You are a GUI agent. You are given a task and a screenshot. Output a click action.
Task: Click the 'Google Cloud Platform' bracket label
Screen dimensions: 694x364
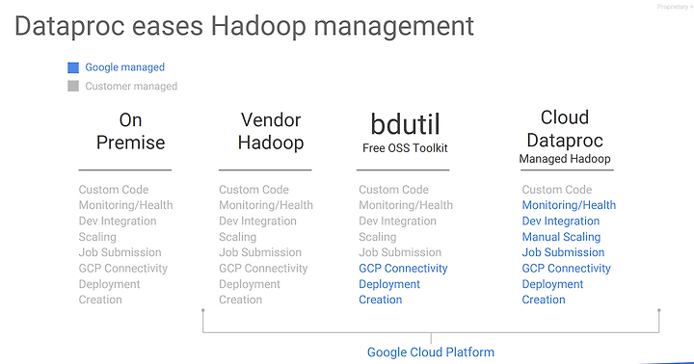coord(431,352)
